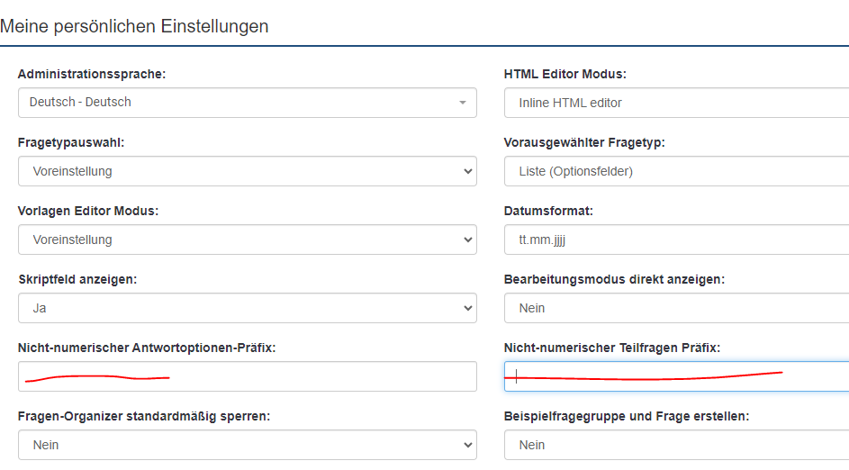Click the "Vorlagen Editor Modus:" label

pyautogui.click(x=88, y=211)
